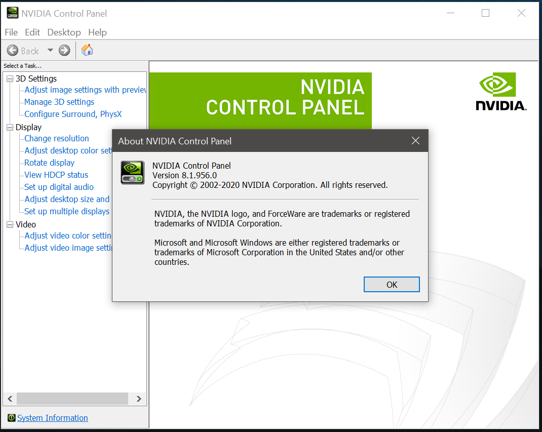
Task: Select Adjust image settings with preview
Action: coord(85,90)
